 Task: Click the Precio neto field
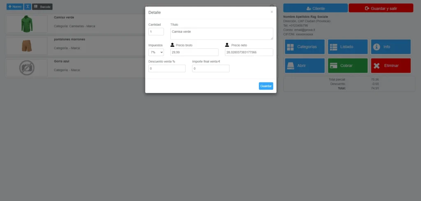pyautogui.click(x=249, y=52)
